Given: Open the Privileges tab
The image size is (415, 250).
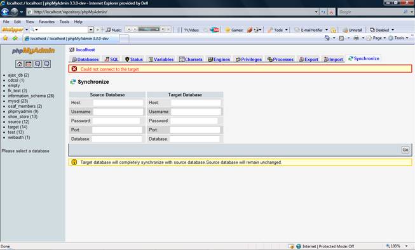Looking at the screenshot, I should (x=248, y=60).
